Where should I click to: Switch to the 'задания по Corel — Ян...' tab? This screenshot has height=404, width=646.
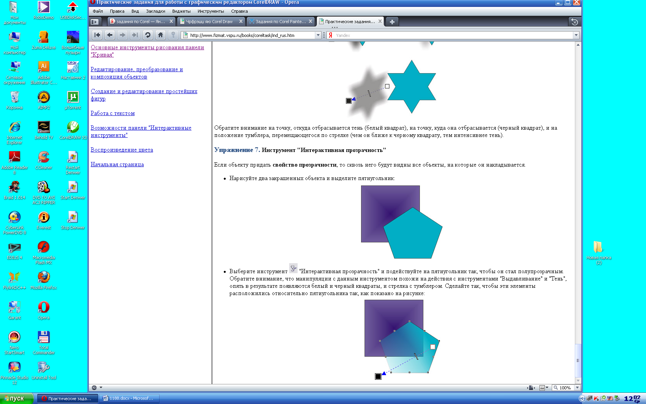[x=141, y=22]
